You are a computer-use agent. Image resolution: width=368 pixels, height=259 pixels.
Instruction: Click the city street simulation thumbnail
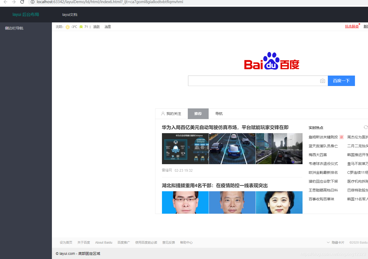[x=279, y=149]
